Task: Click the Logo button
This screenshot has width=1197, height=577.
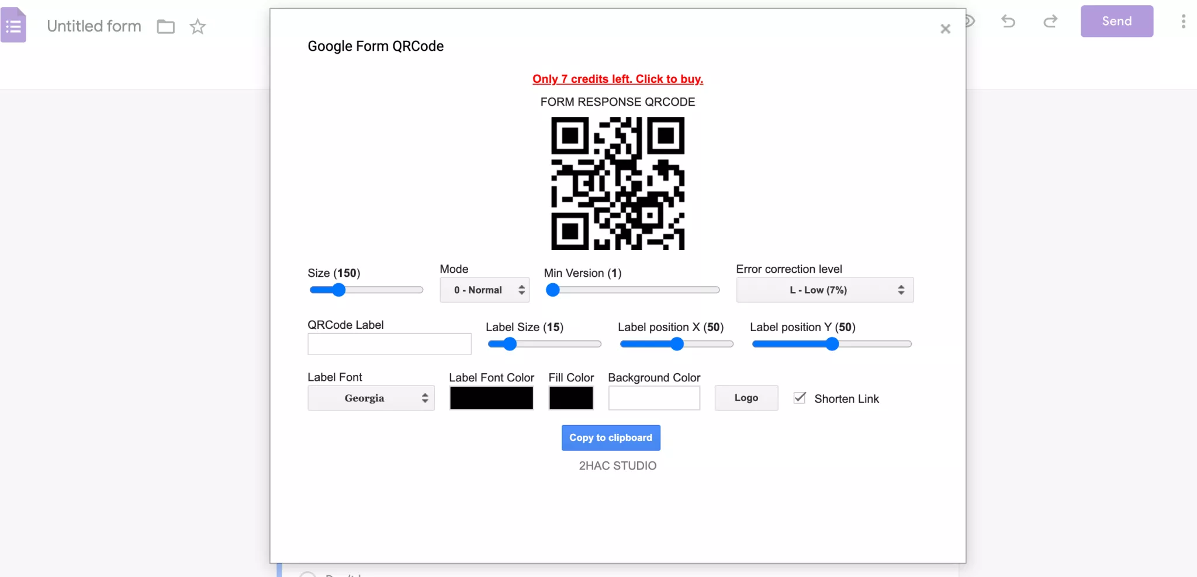Action: (746, 398)
